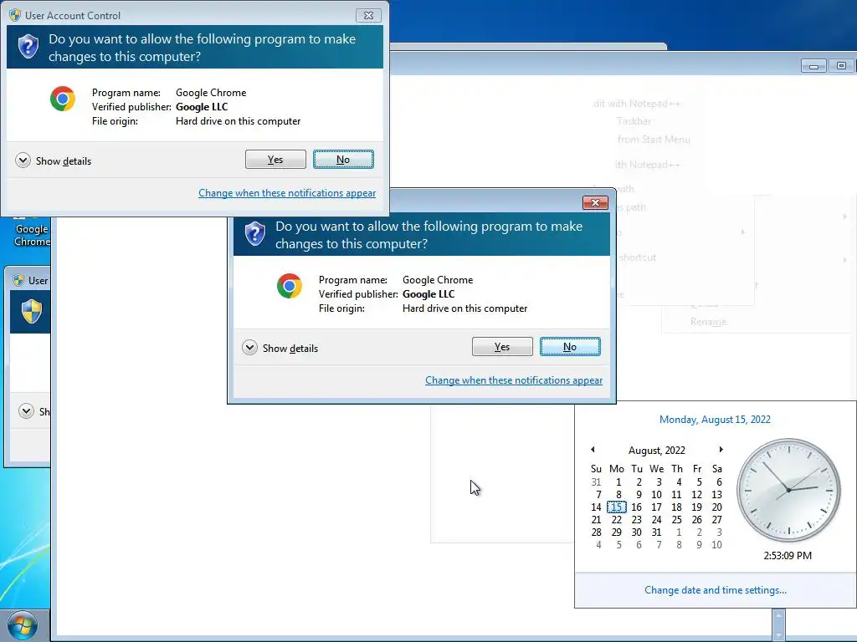Image resolution: width=857 pixels, height=642 pixels.
Task: Click Monday, August 15, 2022 date heading
Action: coord(715,420)
